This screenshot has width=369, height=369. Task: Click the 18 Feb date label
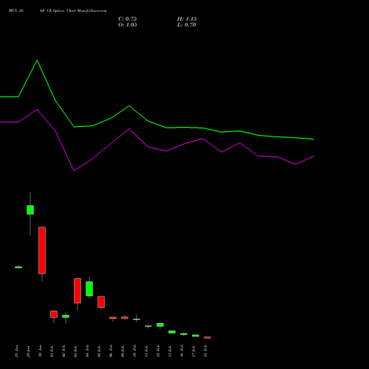205,351
